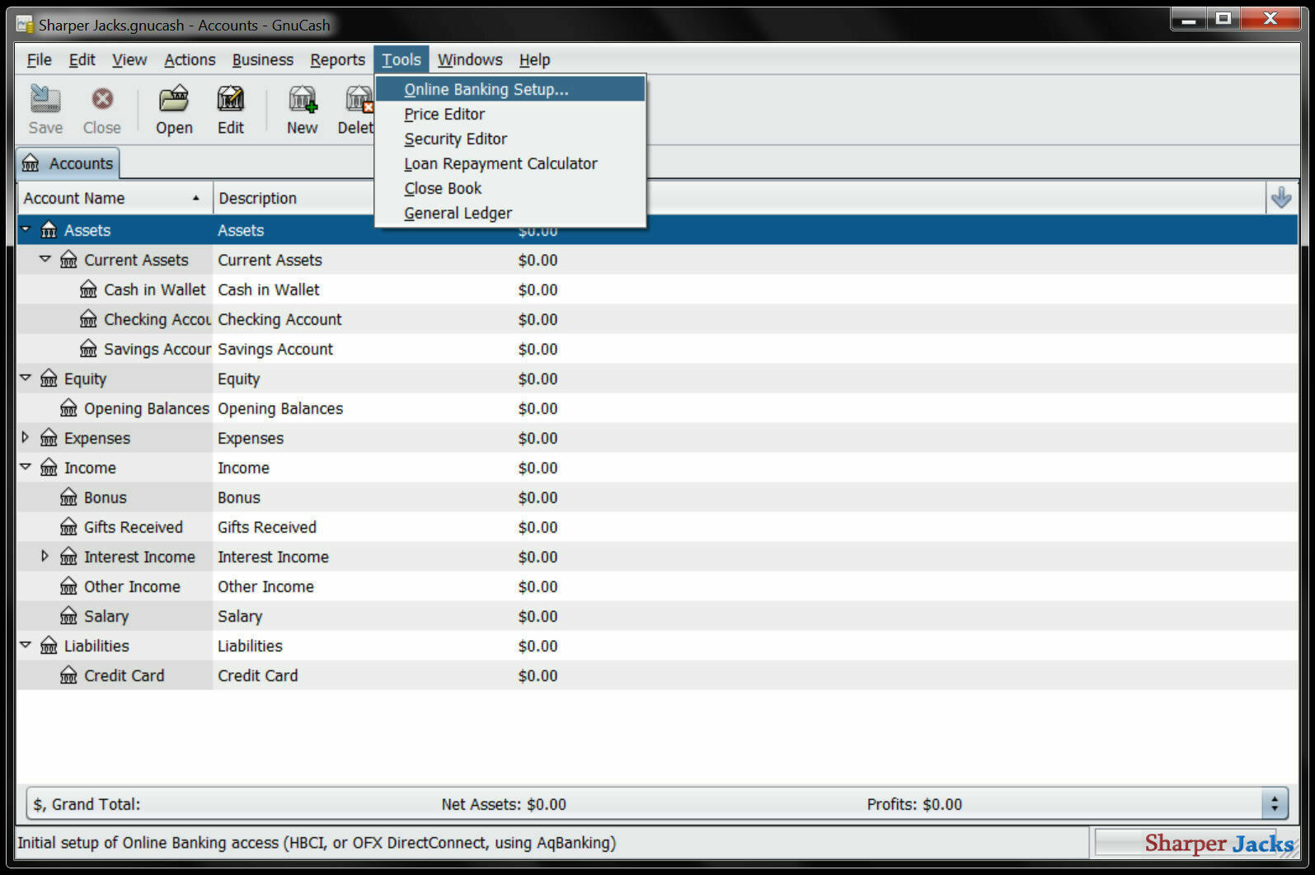Open the summary bar currency dropdown
The image size is (1315, 875).
click(1275, 803)
